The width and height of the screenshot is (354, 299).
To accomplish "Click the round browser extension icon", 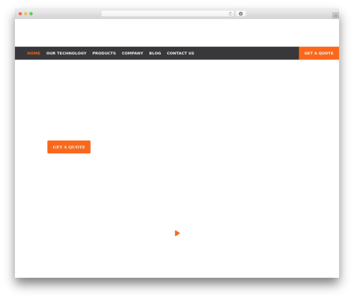I will tap(241, 14).
